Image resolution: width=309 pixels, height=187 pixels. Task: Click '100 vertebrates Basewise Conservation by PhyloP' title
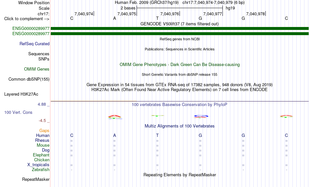point(180,105)
